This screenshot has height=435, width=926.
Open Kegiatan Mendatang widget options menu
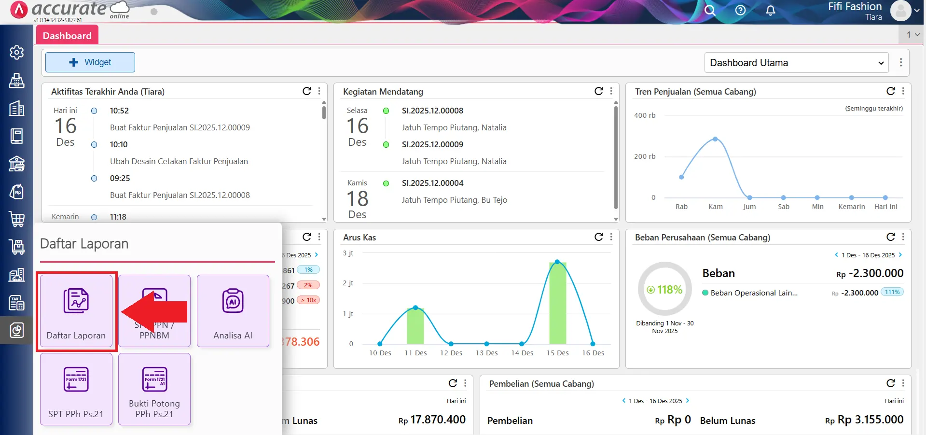(x=611, y=91)
